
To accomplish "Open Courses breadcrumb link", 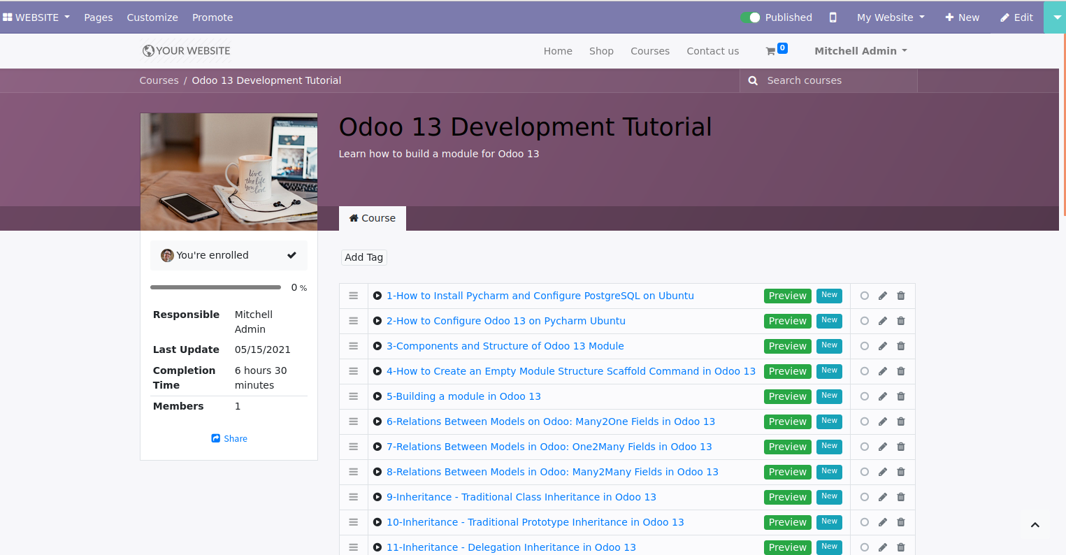I will [x=159, y=80].
